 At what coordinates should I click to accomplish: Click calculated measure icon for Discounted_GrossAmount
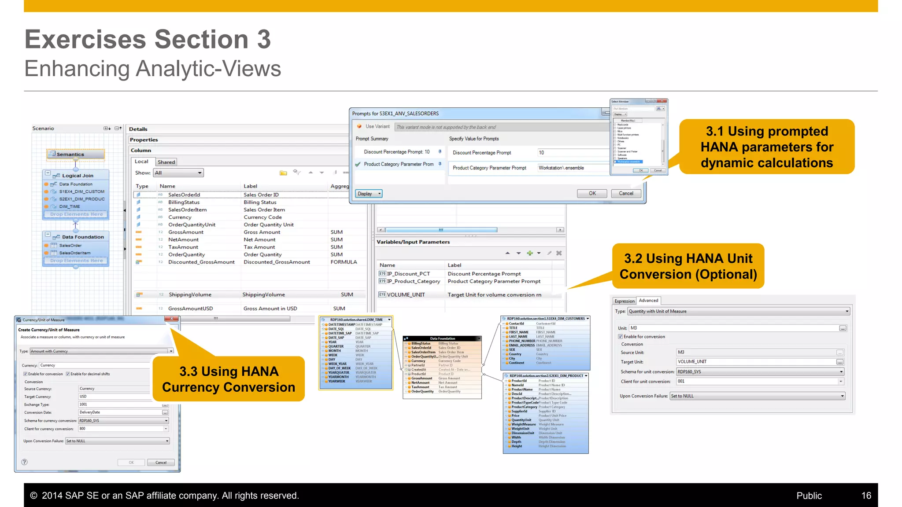139,262
